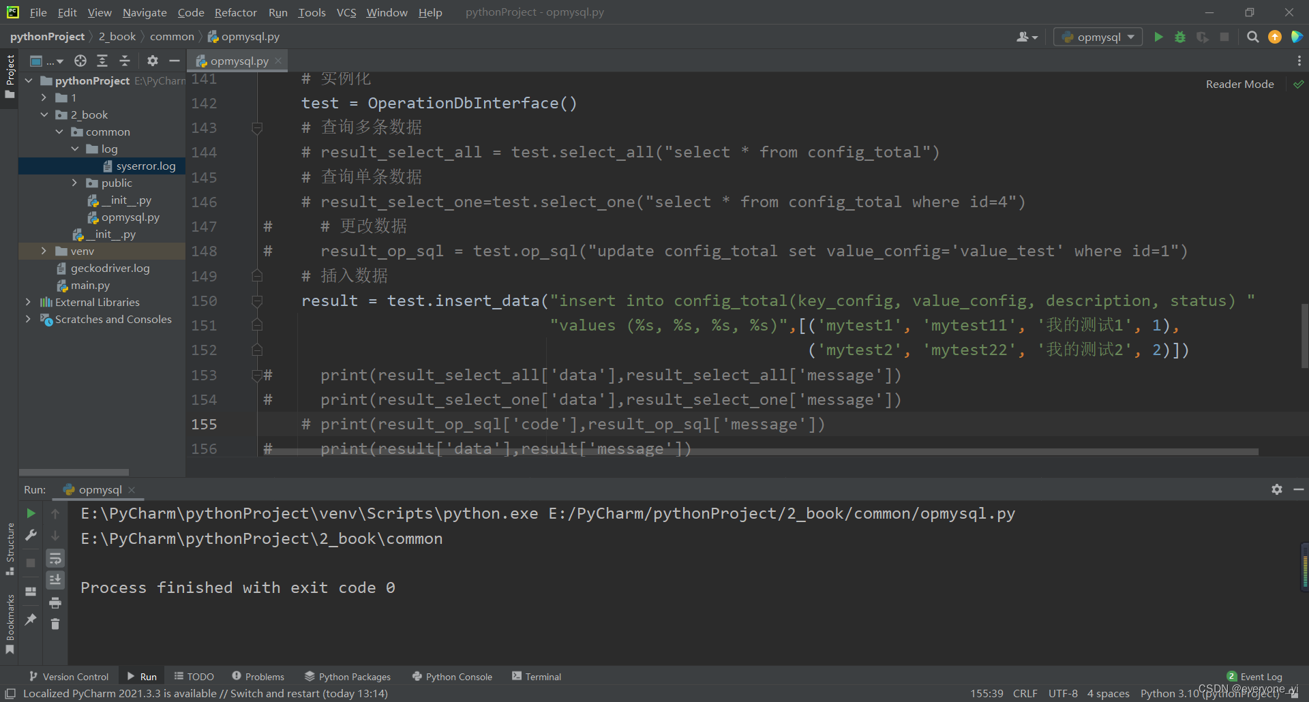Open the project view mode dropdown
Viewport: 1309px width, 702px height.
[46, 61]
